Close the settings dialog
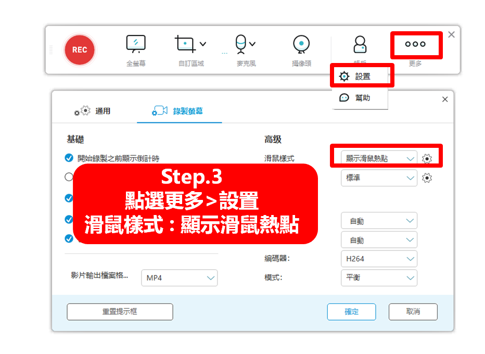The height and width of the screenshot is (354, 485). tap(445, 99)
